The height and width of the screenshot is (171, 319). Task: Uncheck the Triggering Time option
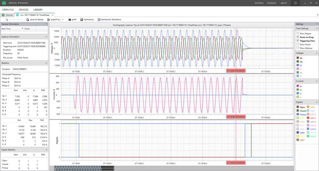[298, 41]
